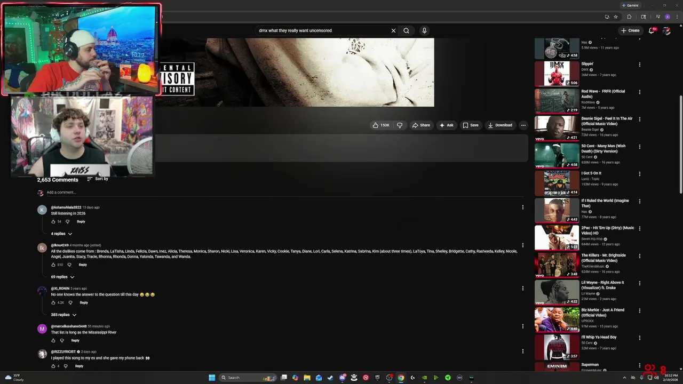
Task: Open Chrome extensions puzzle icon
Action: tap(629, 17)
